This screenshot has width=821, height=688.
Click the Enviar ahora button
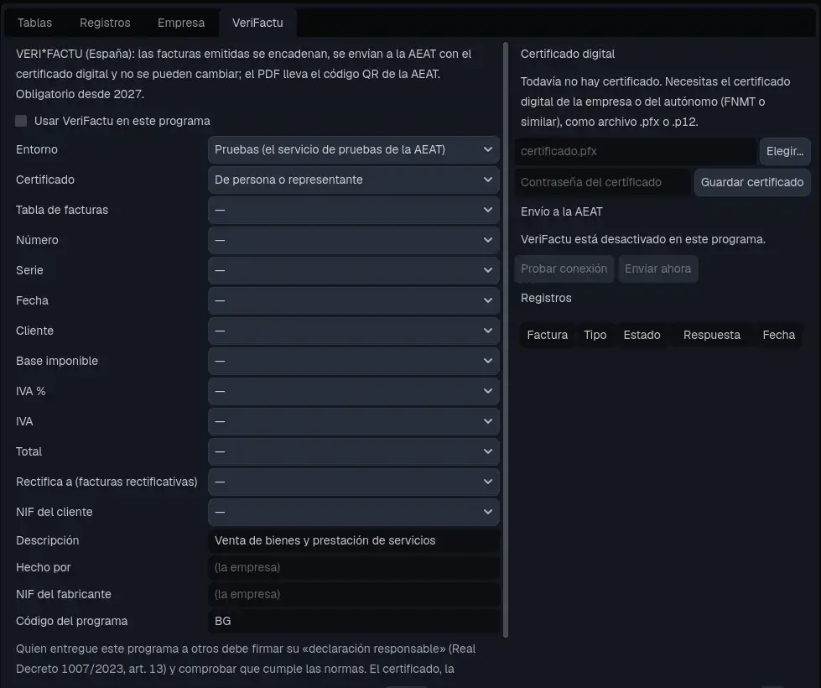click(657, 268)
